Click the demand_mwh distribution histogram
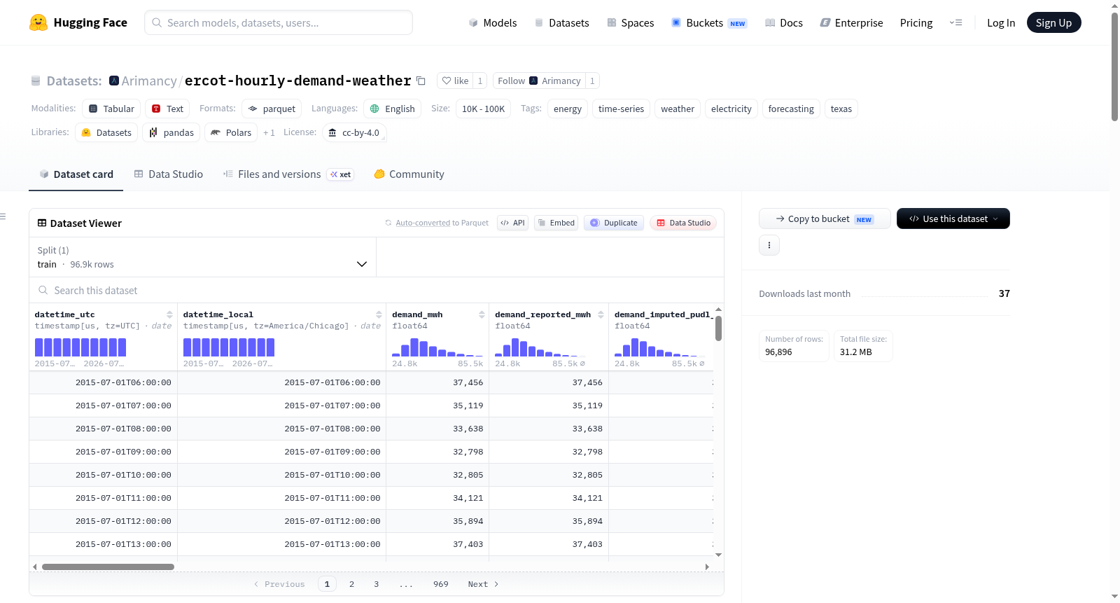The height and width of the screenshot is (603, 1120). (437, 347)
